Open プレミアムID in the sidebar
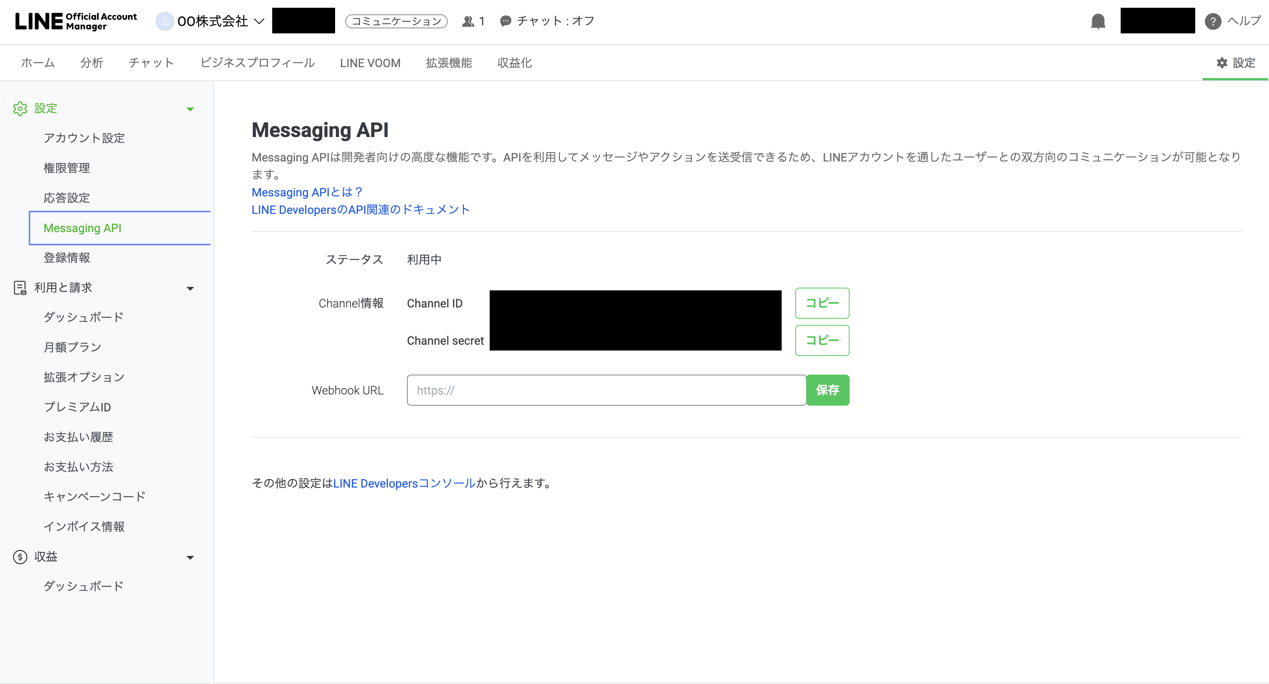Viewport: 1269px width, 684px height. pos(77,407)
